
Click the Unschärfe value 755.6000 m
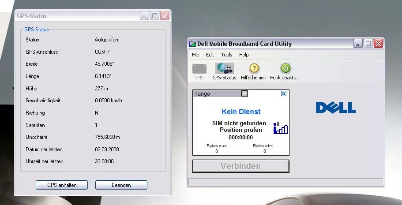pos(107,137)
